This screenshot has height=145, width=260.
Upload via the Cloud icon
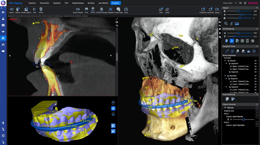pyautogui.click(x=126, y=9)
